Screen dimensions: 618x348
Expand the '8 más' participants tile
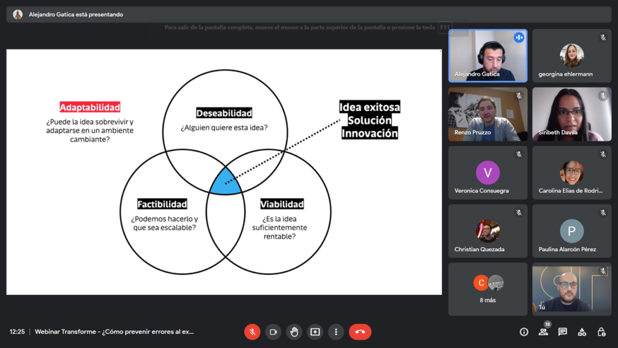pyautogui.click(x=488, y=289)
